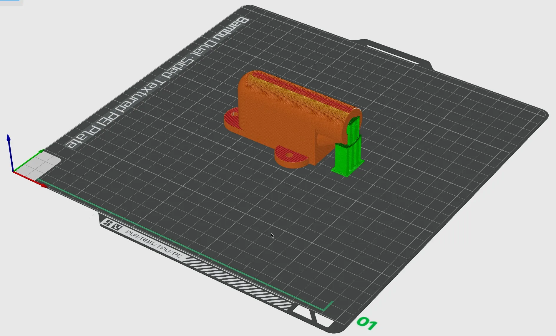The image size is (556, 336).
Task: Click the red X axis arrow
Action: pos(30,179)
